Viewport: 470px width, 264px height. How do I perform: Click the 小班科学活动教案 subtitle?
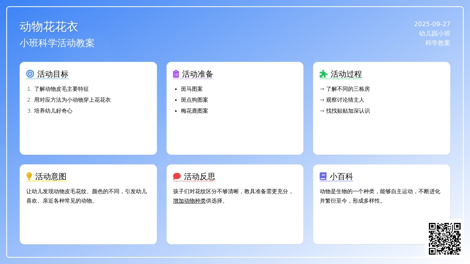click(57, 43)
